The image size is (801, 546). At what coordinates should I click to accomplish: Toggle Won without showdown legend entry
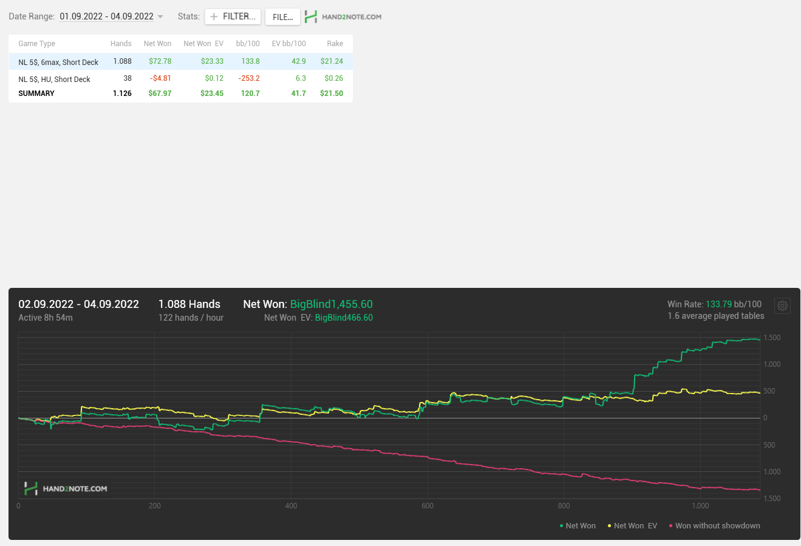tap(714, 526)
